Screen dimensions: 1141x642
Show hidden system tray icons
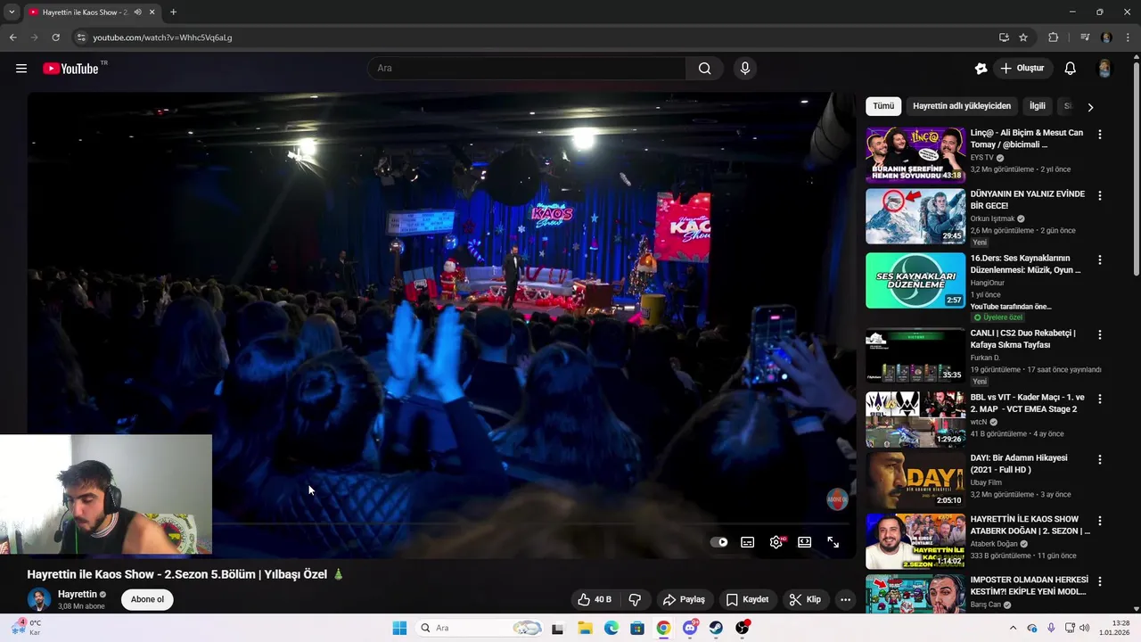tap(1013, 629)
